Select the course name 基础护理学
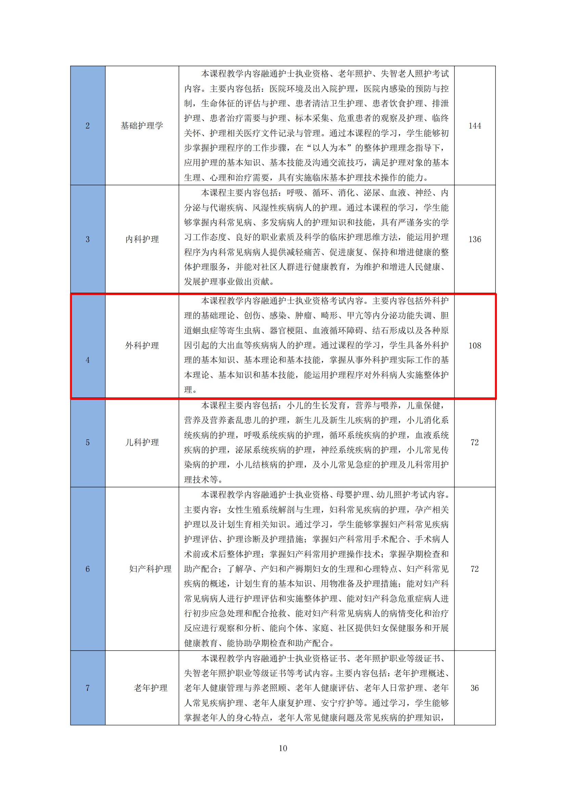566x800 pixels. [142, 126]
